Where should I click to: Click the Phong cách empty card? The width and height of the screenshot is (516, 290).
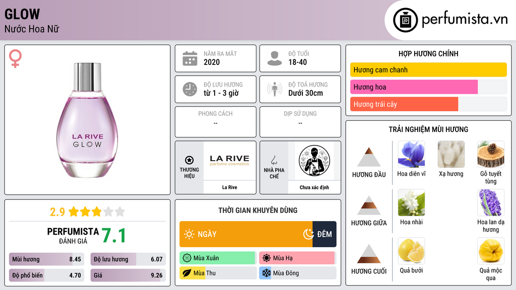point(216,122)
